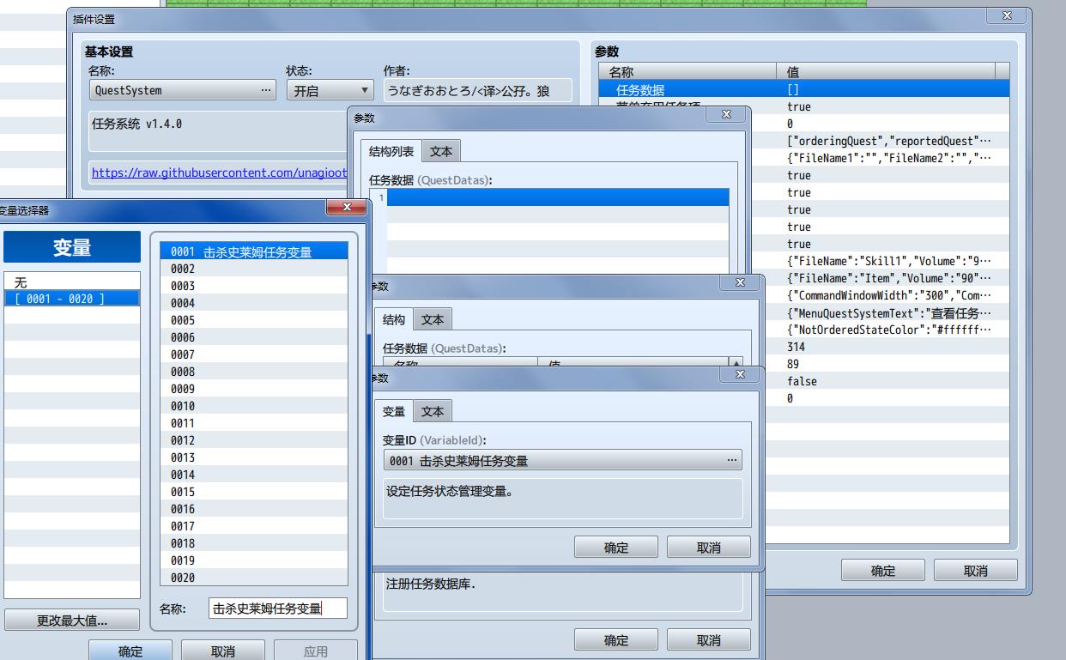Close the variable selector with red X

click(347, 207)
